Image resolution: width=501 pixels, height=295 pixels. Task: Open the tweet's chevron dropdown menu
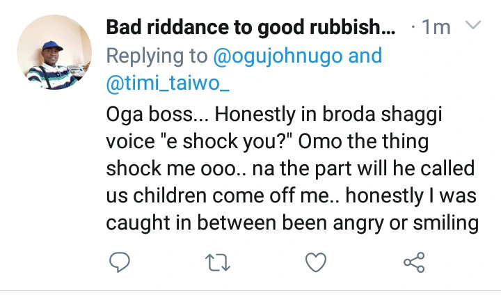pos(473,27)
